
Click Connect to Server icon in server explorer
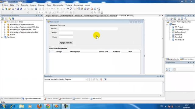coord(13,18)
